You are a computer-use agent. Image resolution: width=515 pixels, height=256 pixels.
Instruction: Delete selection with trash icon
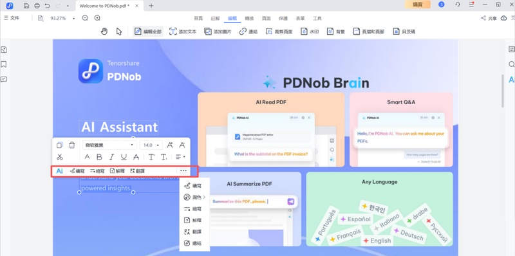point(72,145)
